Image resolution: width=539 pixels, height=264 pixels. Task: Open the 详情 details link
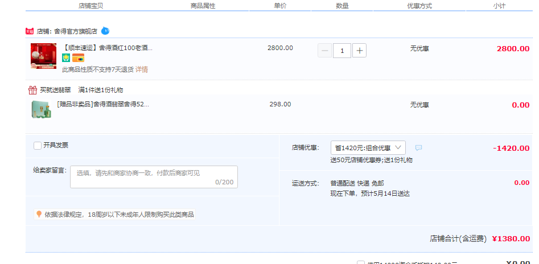(142, 69)
